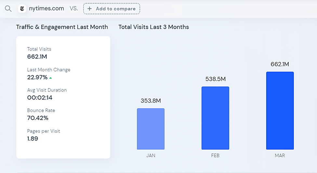
Task: Click the FEB bar in visits chart
Action: [215, 118]
